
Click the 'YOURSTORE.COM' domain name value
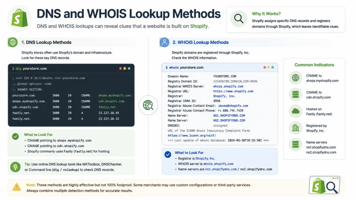point(225,76)
